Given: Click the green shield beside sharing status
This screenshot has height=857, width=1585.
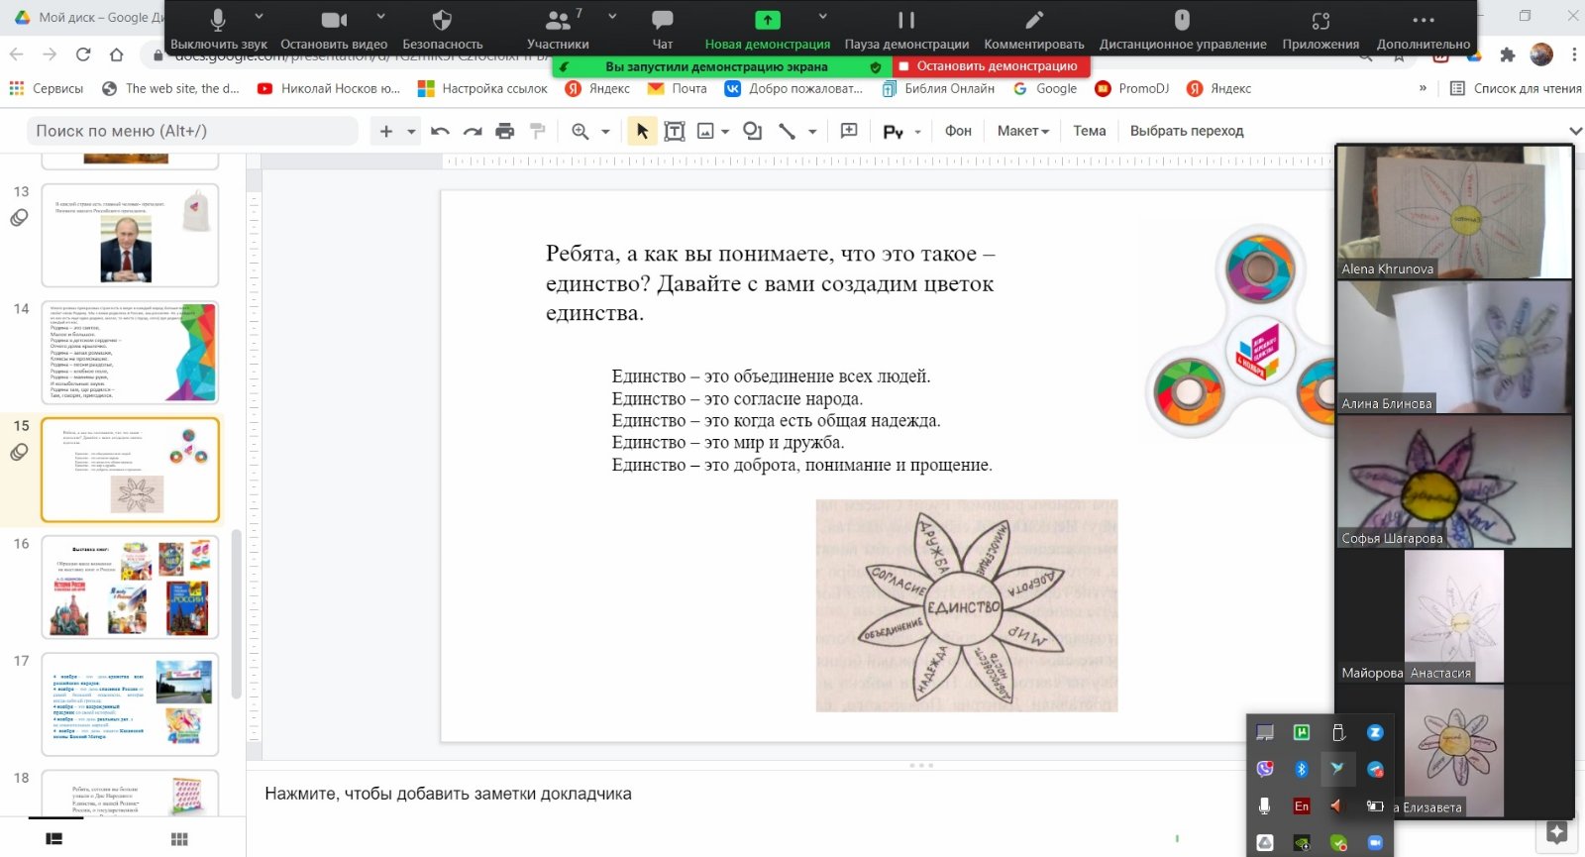Looking at the screenshot, I should point(876,66).
